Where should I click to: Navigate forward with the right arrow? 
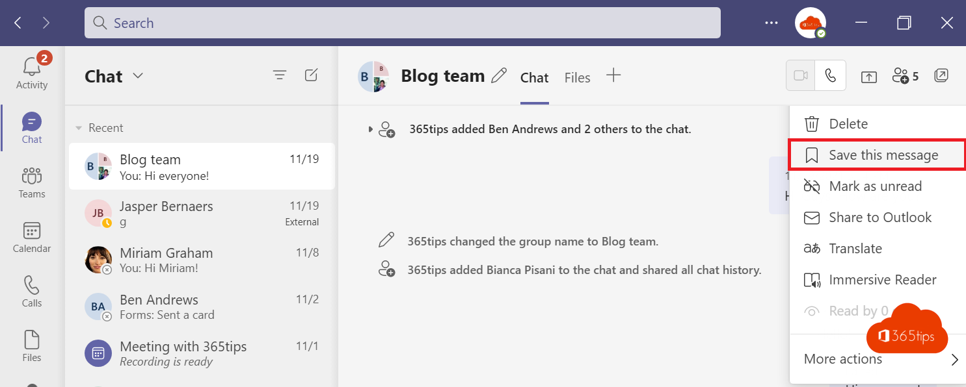coord(46,23)
